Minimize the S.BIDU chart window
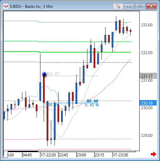The width and height of the screenshot is (160, 161). pos(129,6)
